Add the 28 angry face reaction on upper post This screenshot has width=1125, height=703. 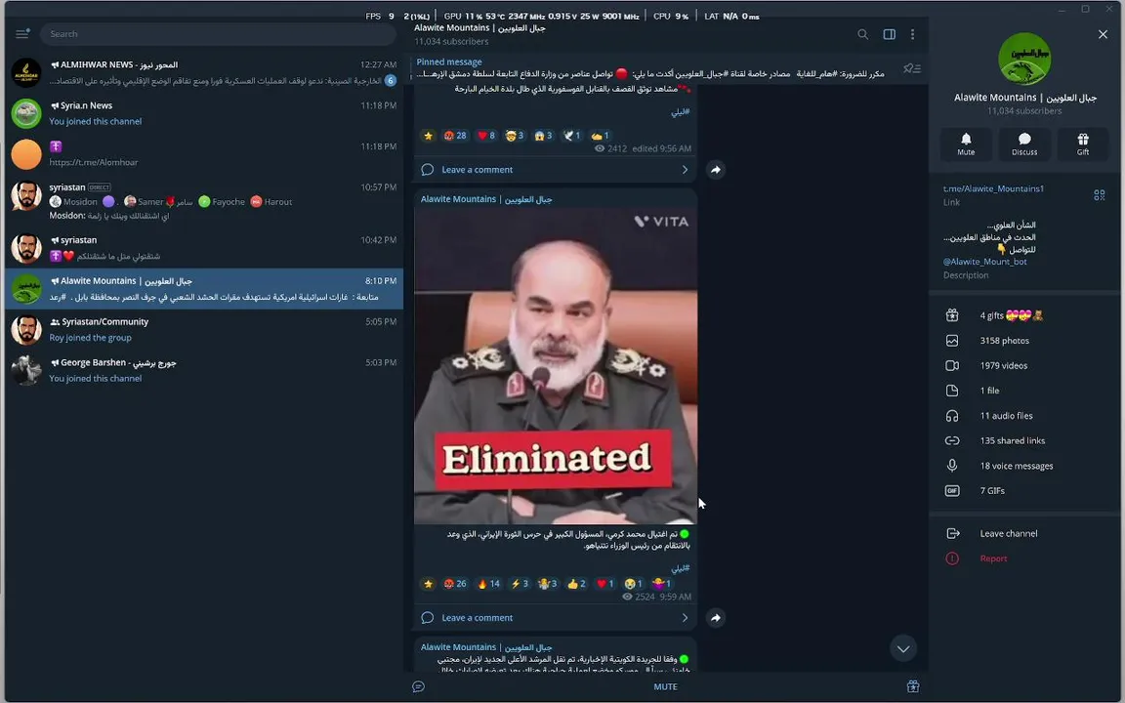[455, 136]
